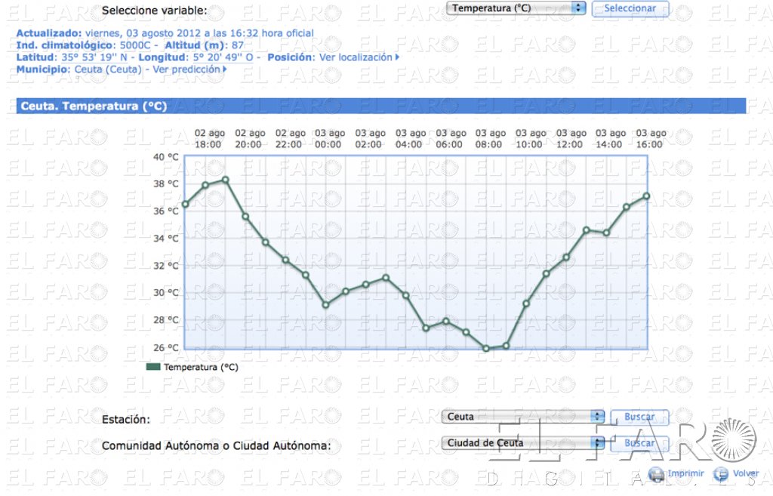Viewport: 773px width, 496px height.
Task: Open the Ciudad de Ceuta community dropdown
Action: coord(523,442)
